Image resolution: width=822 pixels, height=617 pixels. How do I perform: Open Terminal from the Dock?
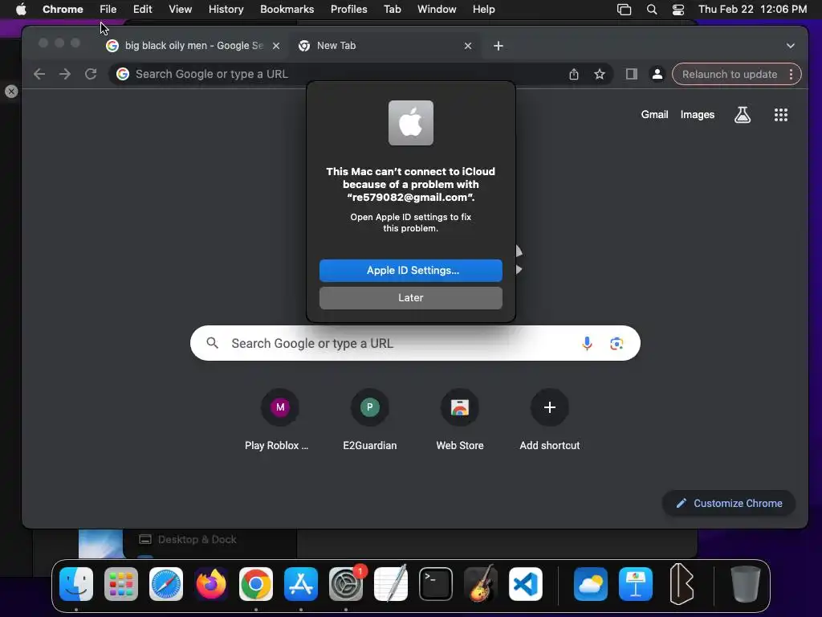point(436,584)
